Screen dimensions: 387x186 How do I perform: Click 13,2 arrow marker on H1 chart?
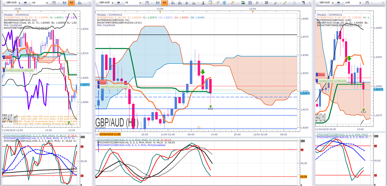point(210,107)
